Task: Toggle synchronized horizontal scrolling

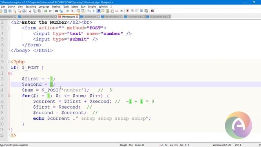Action: coord(83,11)
